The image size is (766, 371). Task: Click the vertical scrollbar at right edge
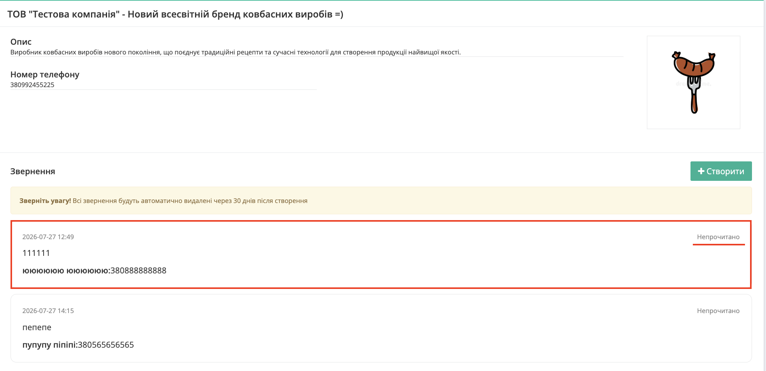764,185
